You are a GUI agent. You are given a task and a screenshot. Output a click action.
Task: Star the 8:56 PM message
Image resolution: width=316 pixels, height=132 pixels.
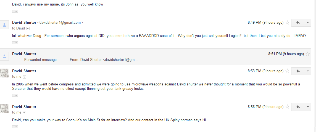(x=287, y=107)
